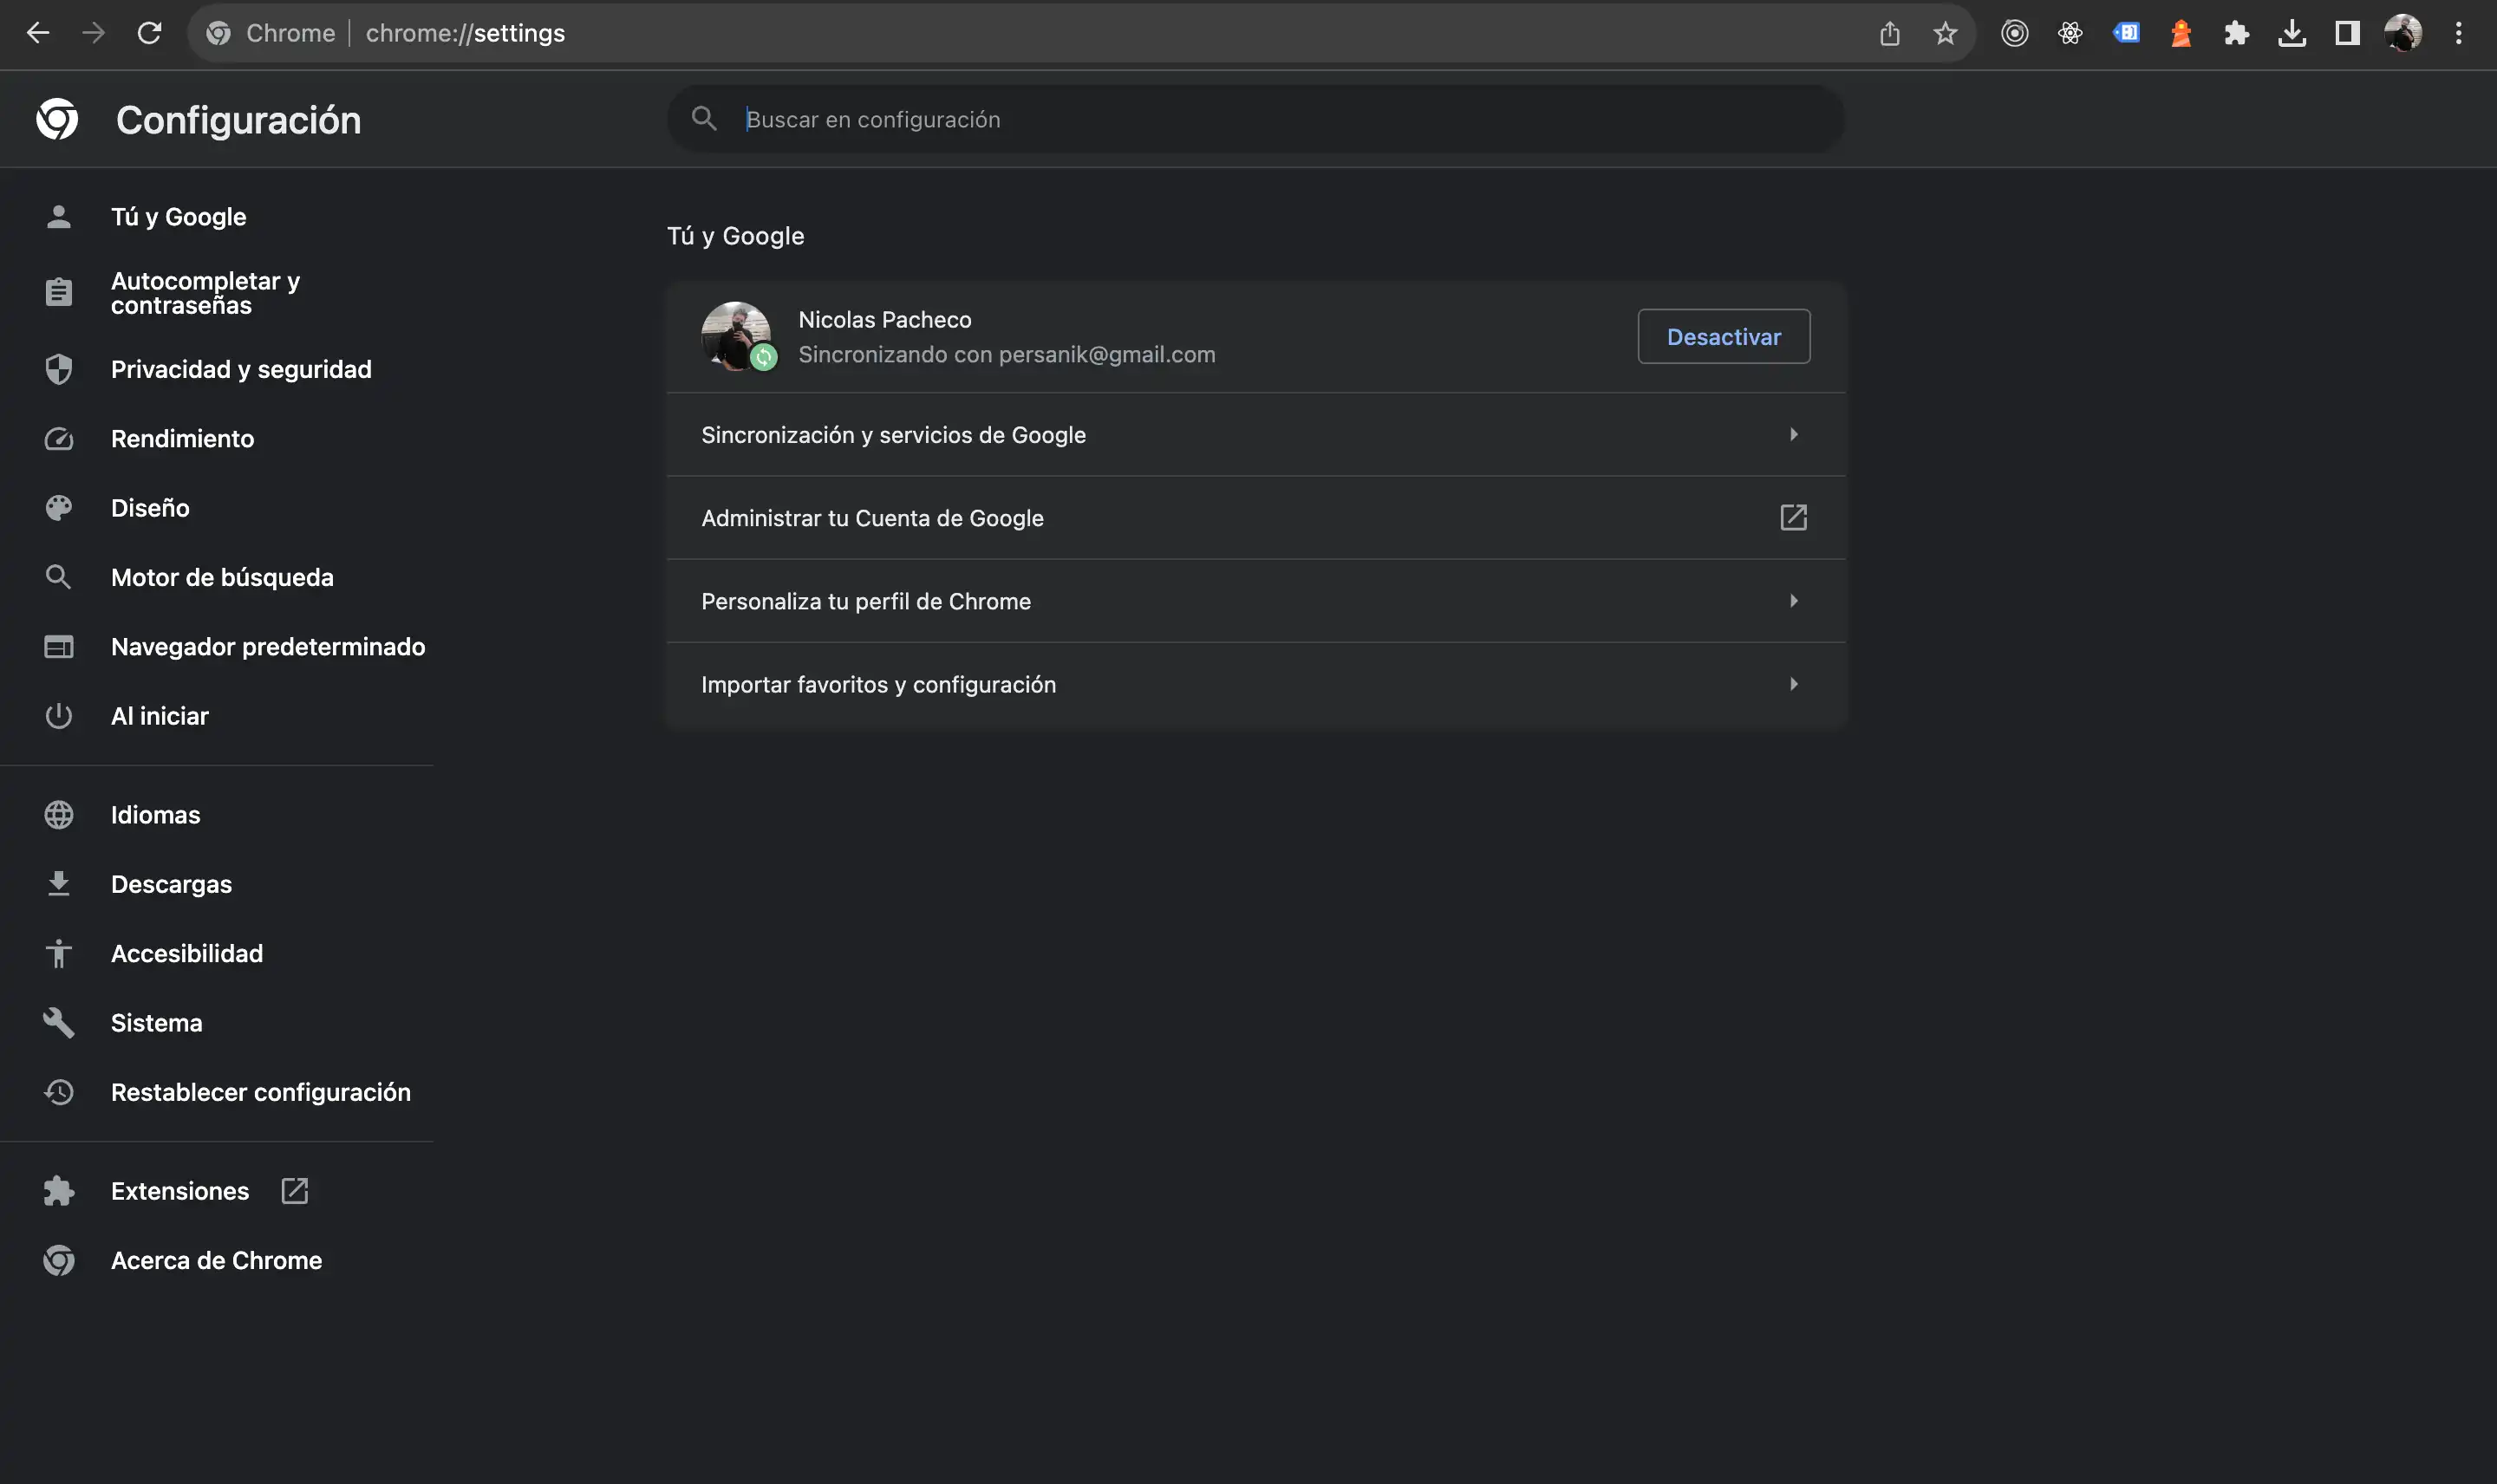The height and width of the screenshot is (1484, 2497).
Task: Select Motor de búsqueda in sidebar
Action: pos(222,577)
